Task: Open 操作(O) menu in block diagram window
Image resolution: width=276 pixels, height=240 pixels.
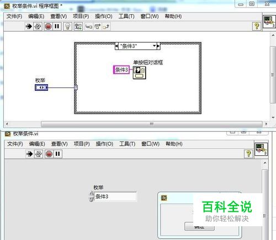Action: click(103, 17)
